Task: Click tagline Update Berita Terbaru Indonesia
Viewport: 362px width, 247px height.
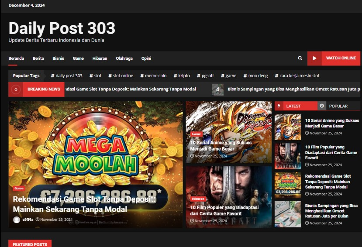Action: 56,40
